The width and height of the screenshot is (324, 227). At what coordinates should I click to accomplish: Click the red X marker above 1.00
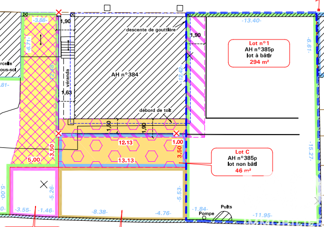coord(176,134)
